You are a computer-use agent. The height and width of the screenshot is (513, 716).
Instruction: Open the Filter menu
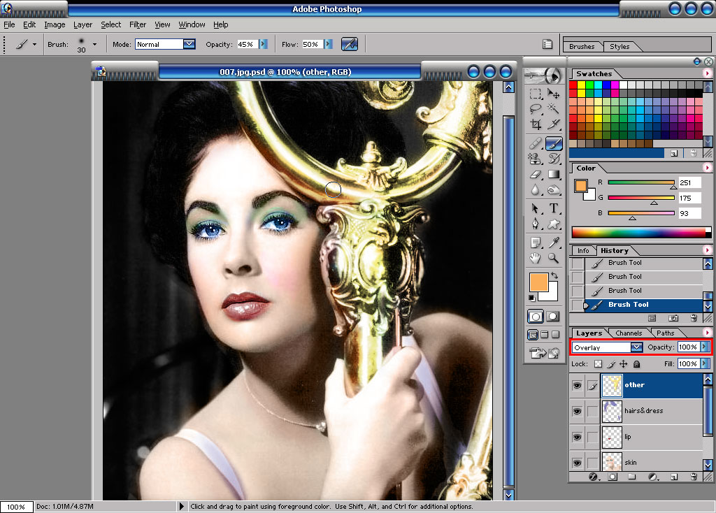tap(138, 24)
